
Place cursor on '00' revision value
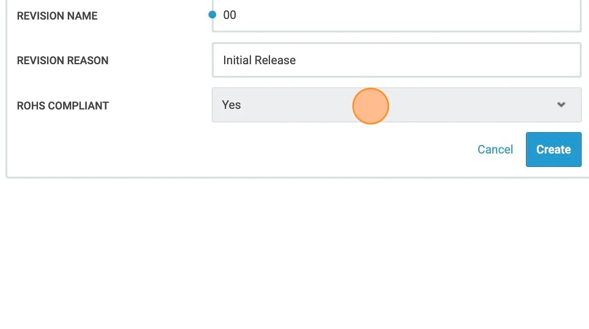pyautogui.click(x=230, y=15)
